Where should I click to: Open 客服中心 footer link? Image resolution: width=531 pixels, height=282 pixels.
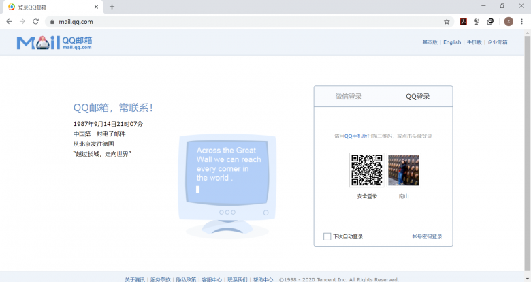tap(212, 279)
